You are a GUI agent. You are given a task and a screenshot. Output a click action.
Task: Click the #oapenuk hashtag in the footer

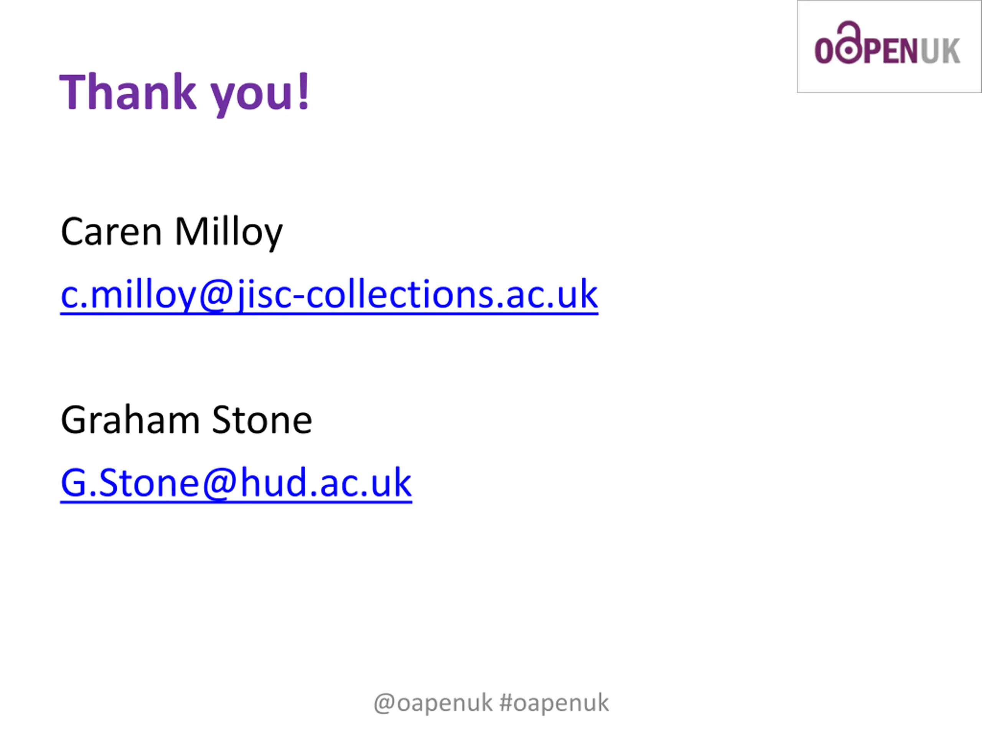[554, 703]
